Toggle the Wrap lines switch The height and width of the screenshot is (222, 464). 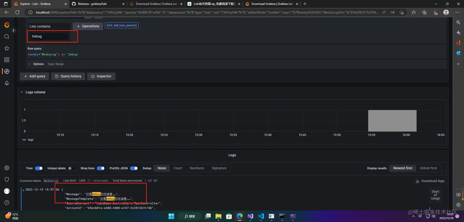[101, 168]
